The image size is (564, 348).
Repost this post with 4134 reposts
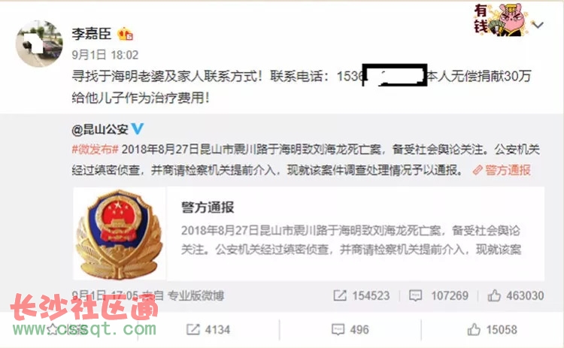tap(208, 330)
